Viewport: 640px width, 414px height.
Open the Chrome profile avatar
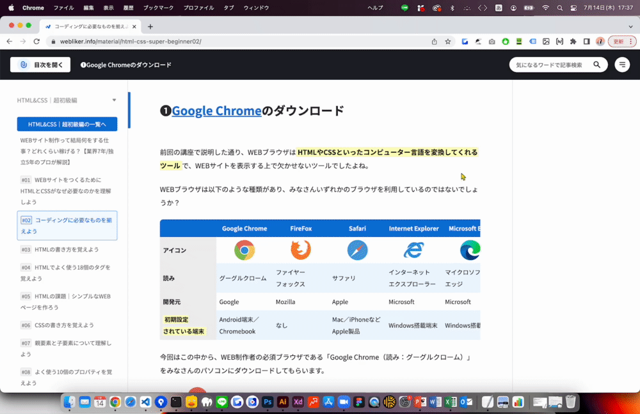coord(600,42)
